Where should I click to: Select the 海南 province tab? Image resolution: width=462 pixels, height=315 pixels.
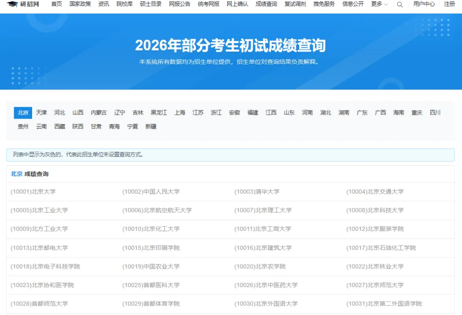pos(399,112)
